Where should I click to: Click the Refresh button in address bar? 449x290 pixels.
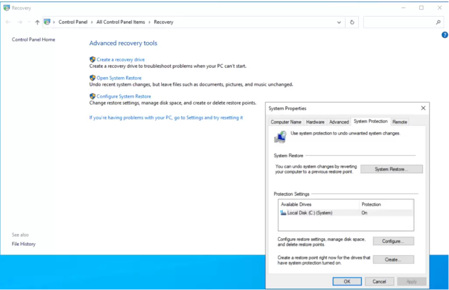pos(352,22)
